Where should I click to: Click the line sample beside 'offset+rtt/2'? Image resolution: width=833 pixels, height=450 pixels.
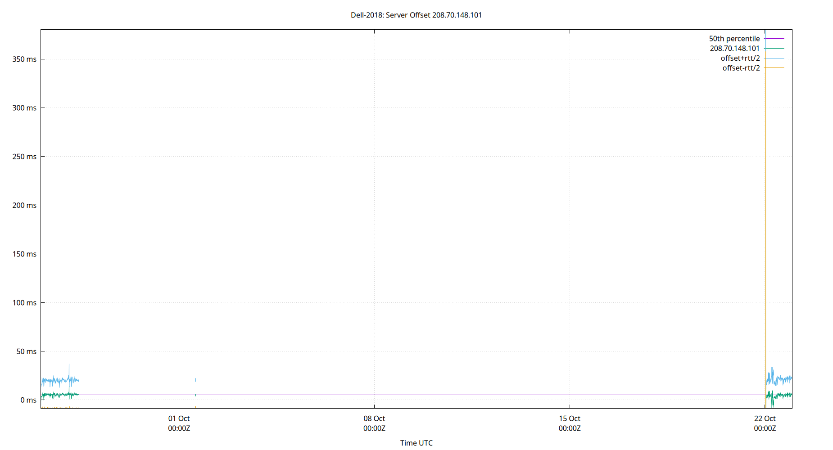(x=774, y=58)
